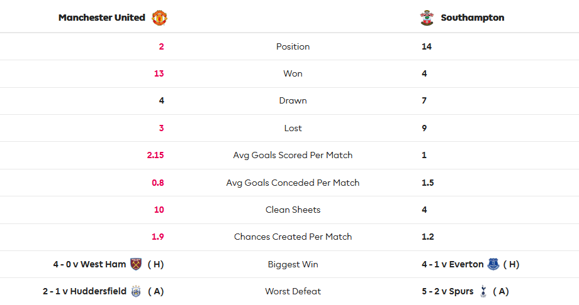Click the Clean Sheets row label

point(293,210)
